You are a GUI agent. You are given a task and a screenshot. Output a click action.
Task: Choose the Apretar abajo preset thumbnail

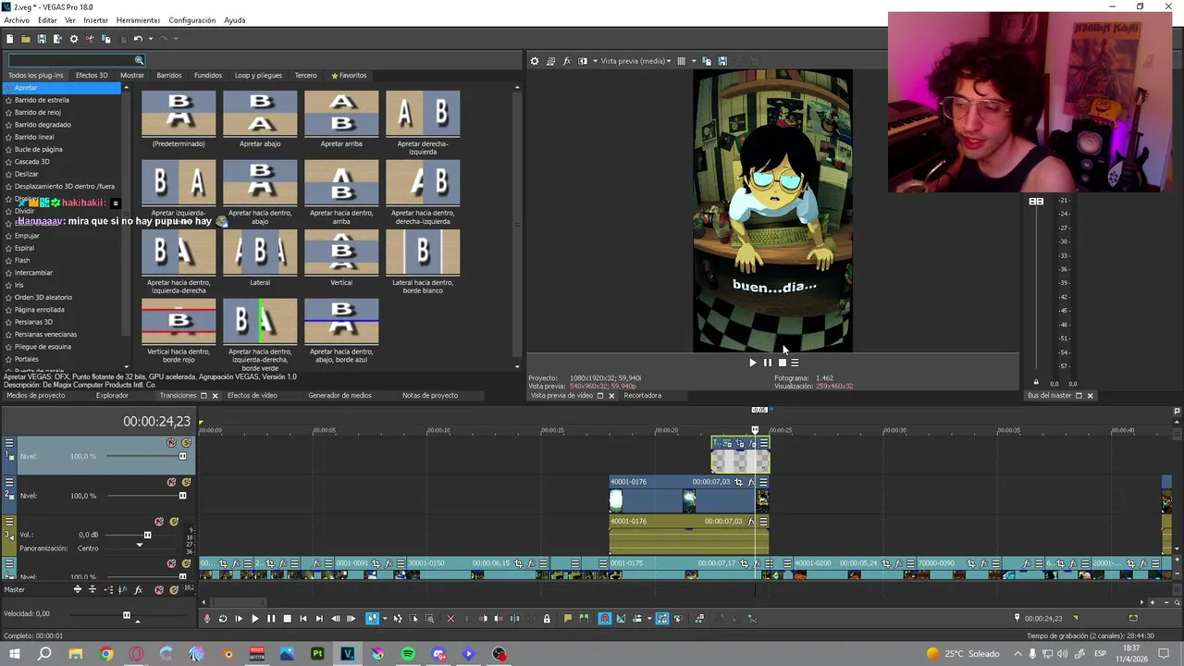[x=260, y=113]
